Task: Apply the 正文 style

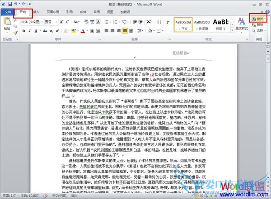Action: click(183, 24)
